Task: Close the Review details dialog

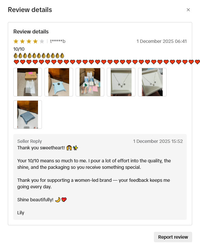Action: coord(188,10)
